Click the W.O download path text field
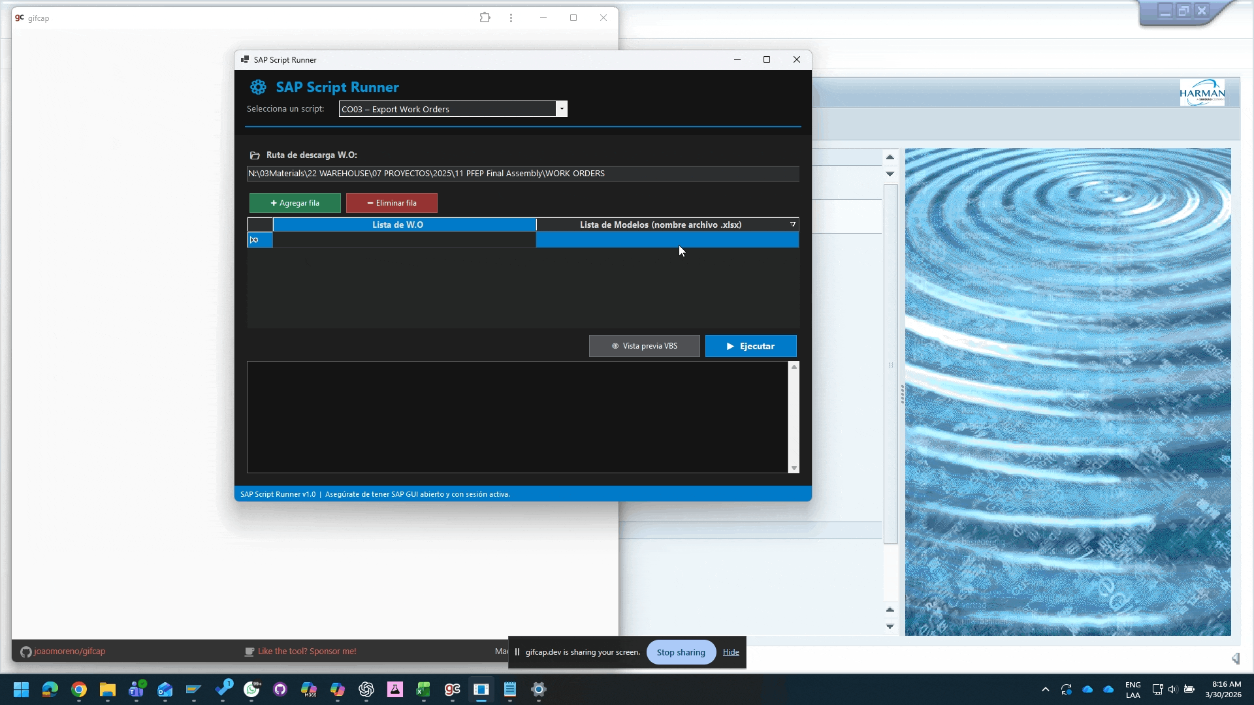This screenshot has width=1254, height=705. point(522,174)
